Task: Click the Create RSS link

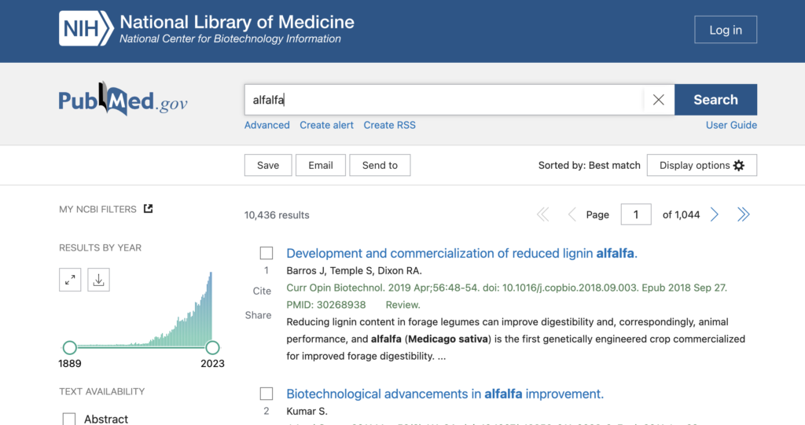Action: click(390, 125)
